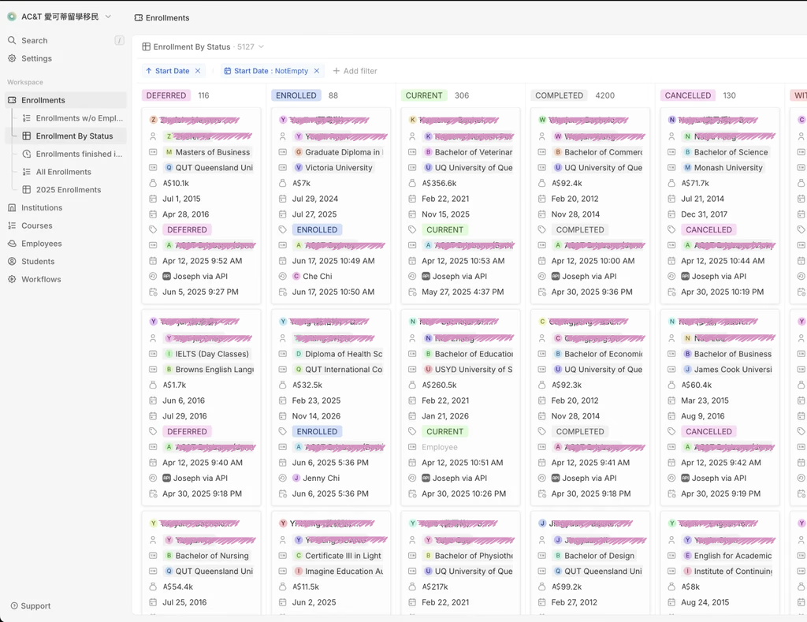Click the empty Employee field placeholder
Screen dimensions: 807x622
click(440, 447)
